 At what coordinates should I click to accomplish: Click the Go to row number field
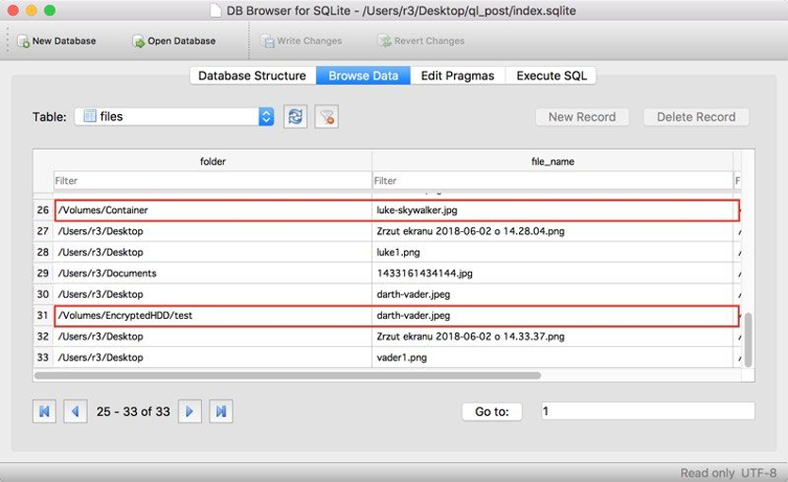[x=646, y=411]
